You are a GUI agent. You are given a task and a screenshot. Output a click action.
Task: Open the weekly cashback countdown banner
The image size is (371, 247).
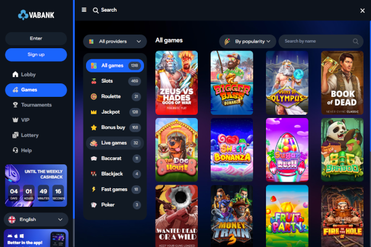36,185
